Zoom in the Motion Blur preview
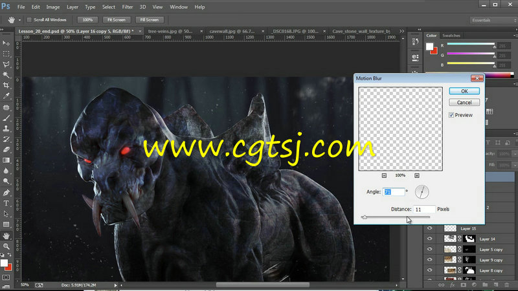 417,175
